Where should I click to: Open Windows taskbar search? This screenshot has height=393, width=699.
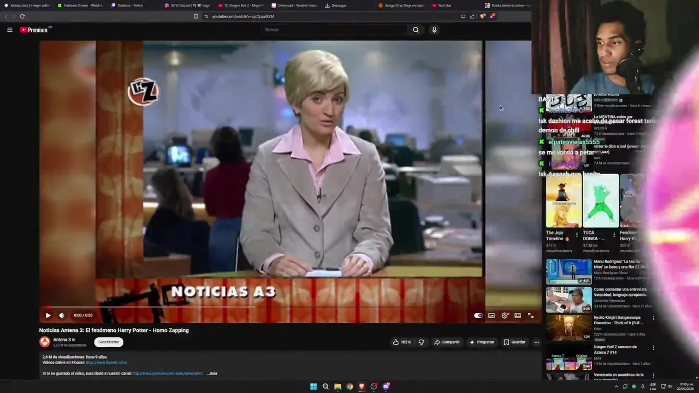[x=325, y=386]
